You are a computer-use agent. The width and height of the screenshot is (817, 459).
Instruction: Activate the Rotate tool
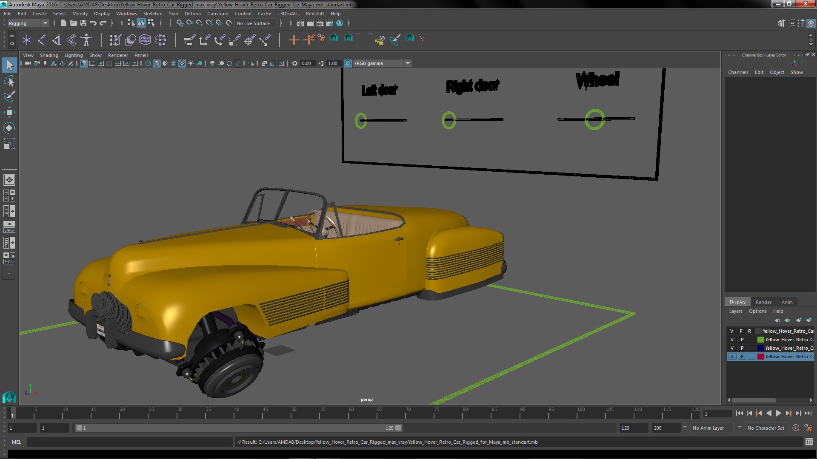point(9,128)
